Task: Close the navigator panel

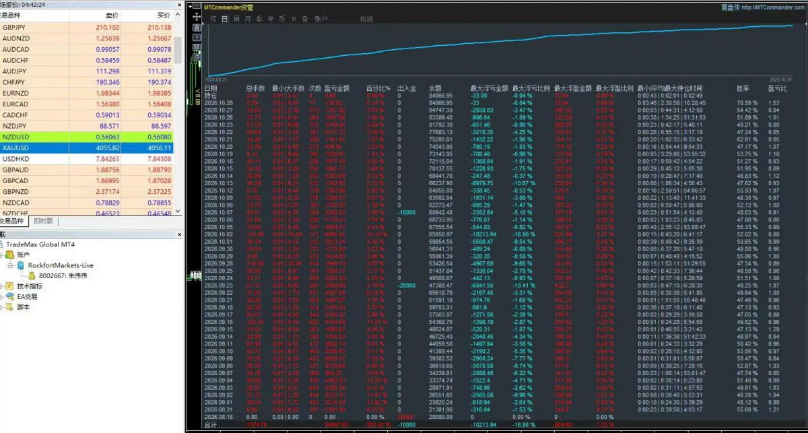Action: [x=179, y=234]
